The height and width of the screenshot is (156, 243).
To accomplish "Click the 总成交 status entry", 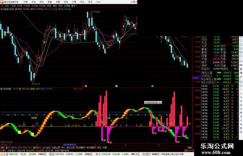I will [x=151, y=154].
